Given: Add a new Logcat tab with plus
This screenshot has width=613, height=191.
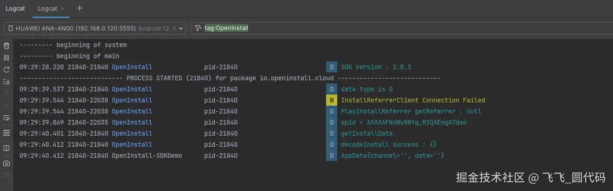Looking at the screenshot, I should click(79, 8).
